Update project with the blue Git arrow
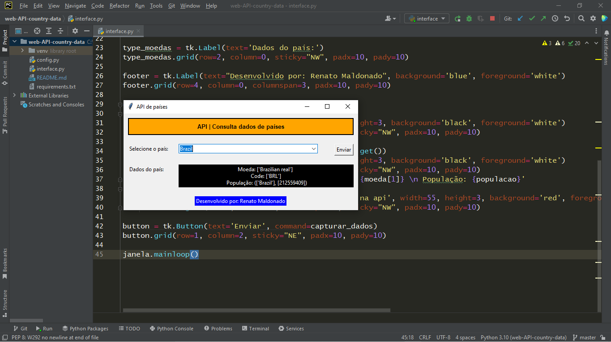Image resolution: width=611 pixels, height=342 pixels. (x=520, y=19)
